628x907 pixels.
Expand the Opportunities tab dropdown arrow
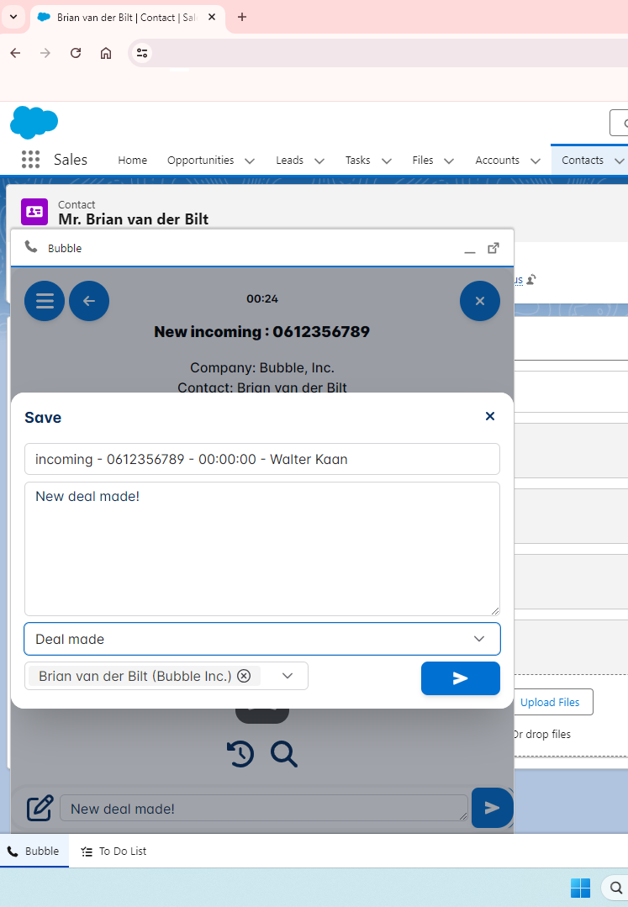[250, 161]
